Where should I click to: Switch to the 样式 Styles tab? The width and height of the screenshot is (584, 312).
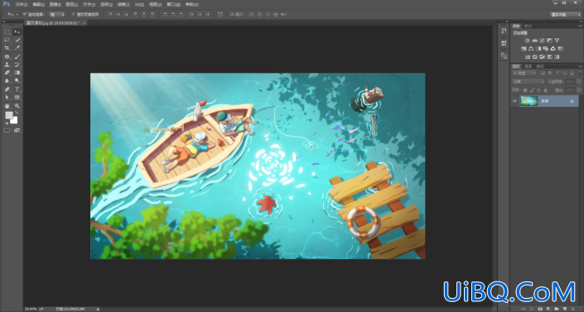tap(528, 26)
